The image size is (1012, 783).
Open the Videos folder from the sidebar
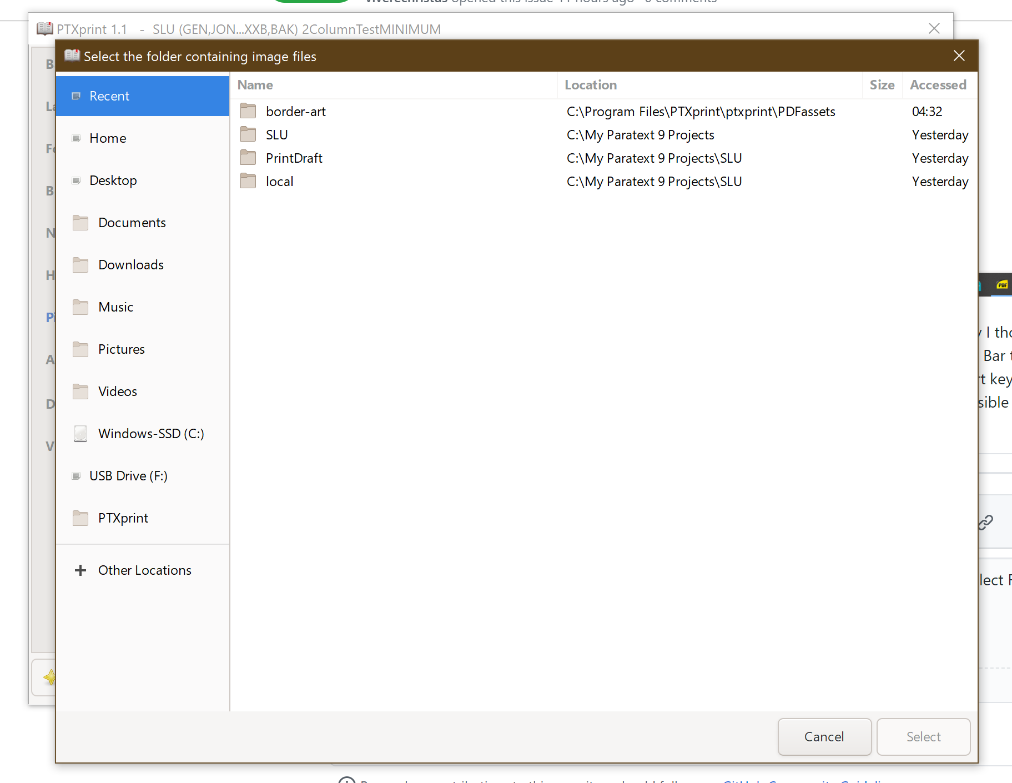117,391
